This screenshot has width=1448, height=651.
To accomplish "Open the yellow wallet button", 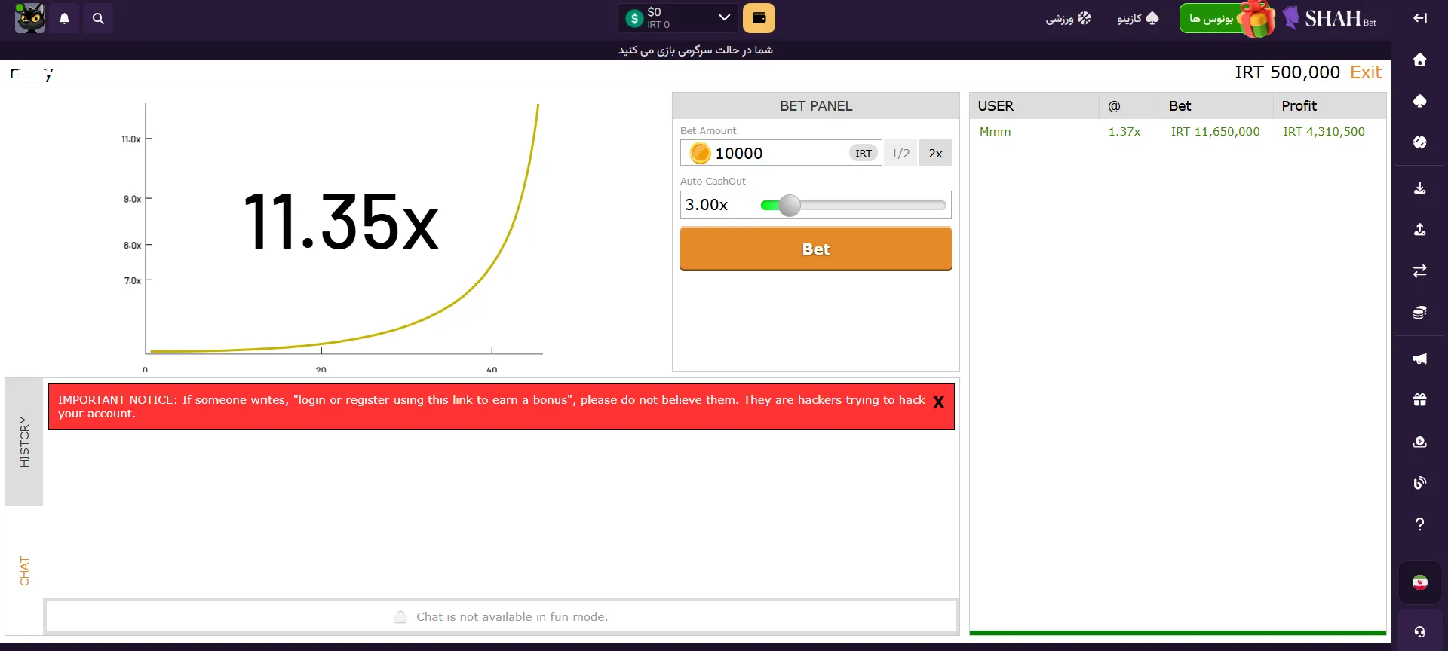I will [x=759, y=18].
